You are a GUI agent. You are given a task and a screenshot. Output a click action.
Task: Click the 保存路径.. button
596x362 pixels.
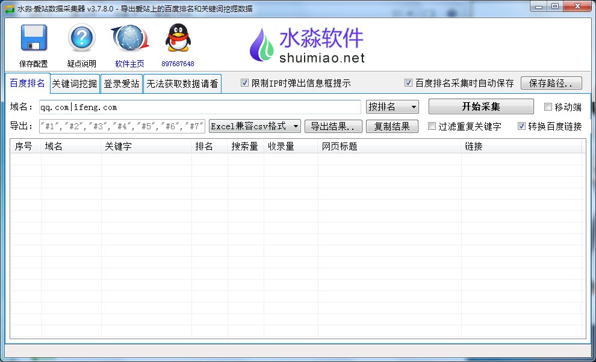pyautogui.click(x=551, y=83)
